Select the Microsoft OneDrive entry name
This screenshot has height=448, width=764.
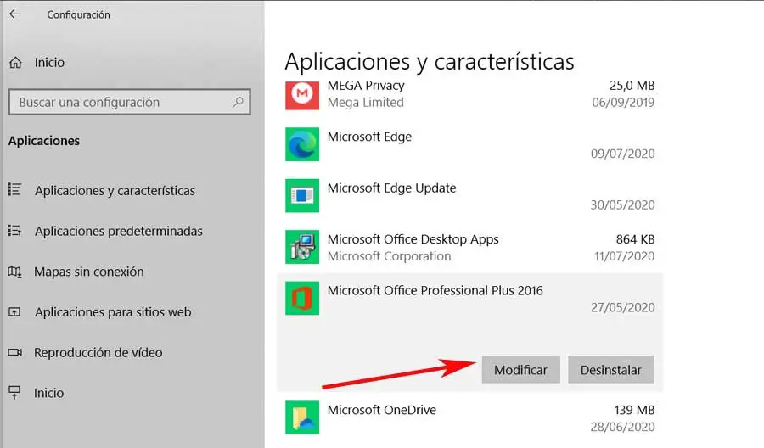coord(381,410)
